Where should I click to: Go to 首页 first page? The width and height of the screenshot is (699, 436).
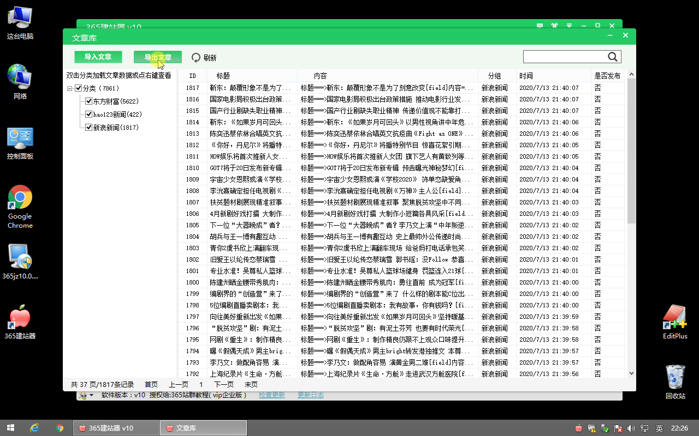(151, 384)
